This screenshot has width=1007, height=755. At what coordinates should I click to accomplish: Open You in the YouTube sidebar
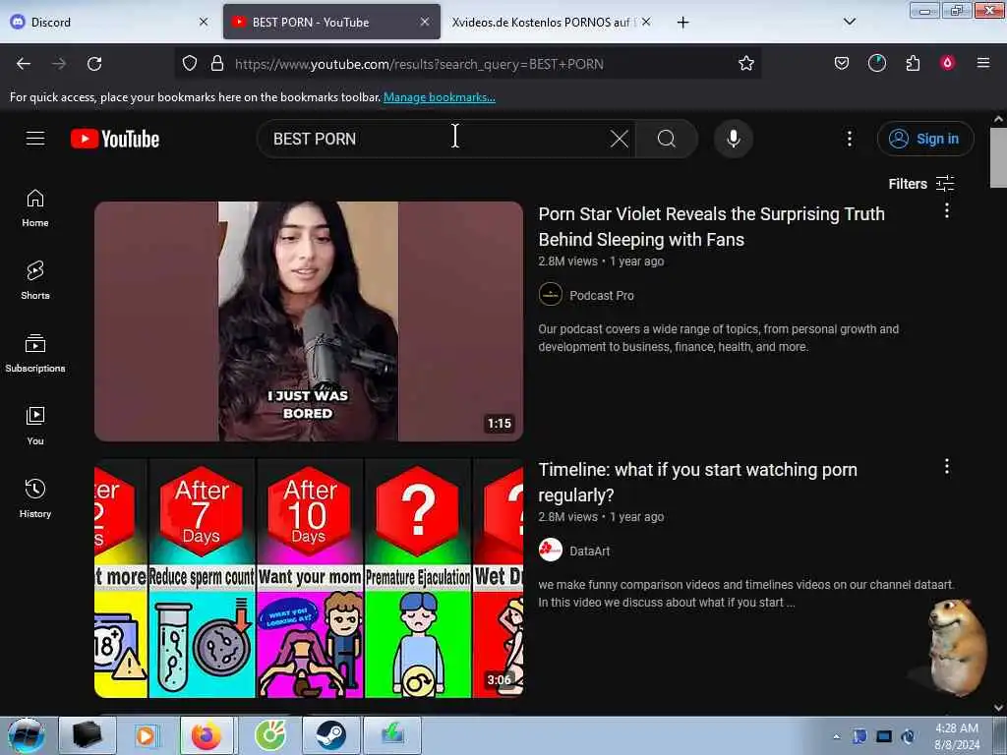[x=35, y=426]
